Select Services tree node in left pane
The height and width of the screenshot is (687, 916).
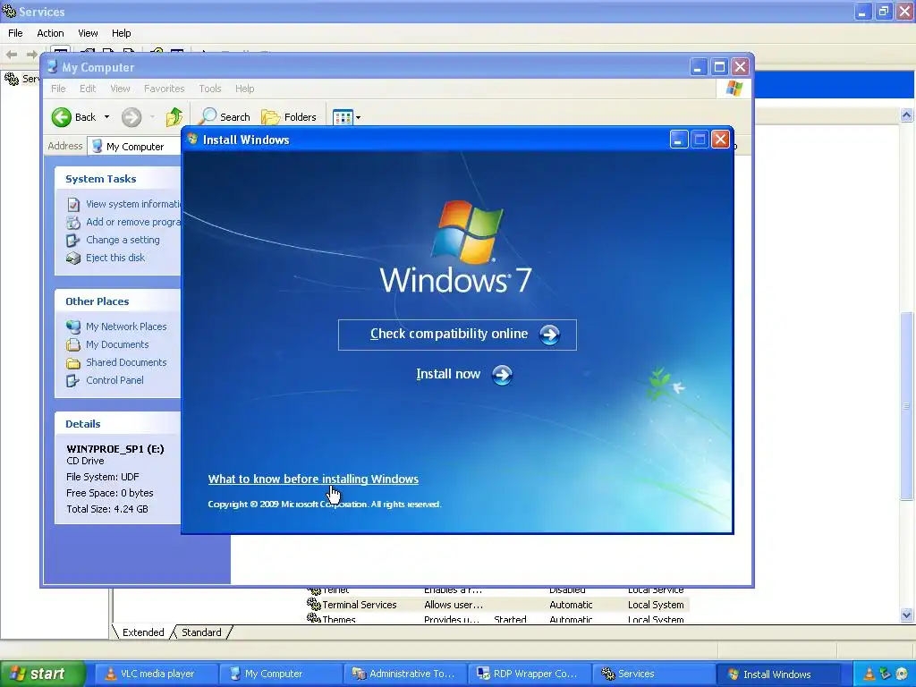[22, 79]
